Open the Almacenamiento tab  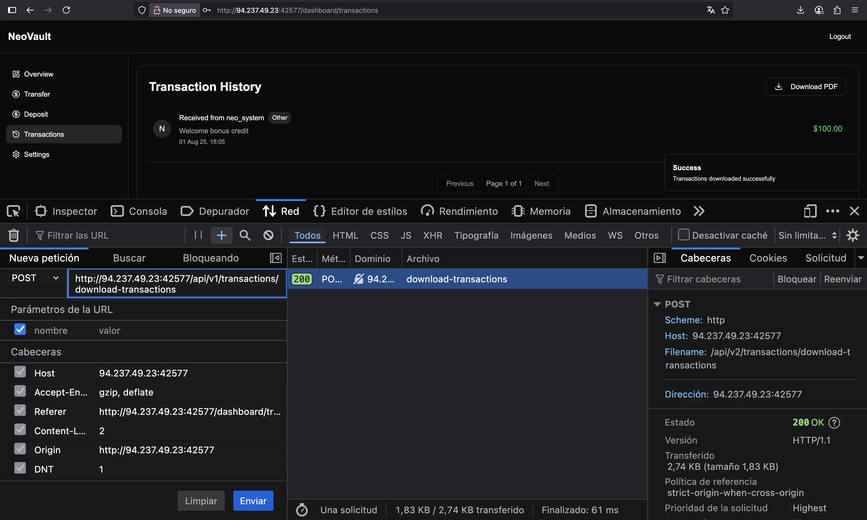(633, 211)
